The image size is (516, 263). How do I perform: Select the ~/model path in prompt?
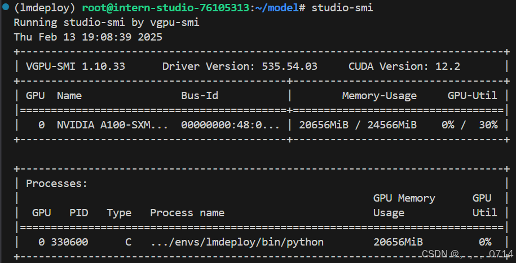(x=277, y=7)
